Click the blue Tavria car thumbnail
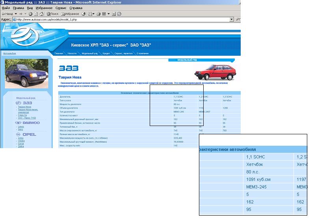This screenshot has width=312, height=220. [x=26, y=73]
